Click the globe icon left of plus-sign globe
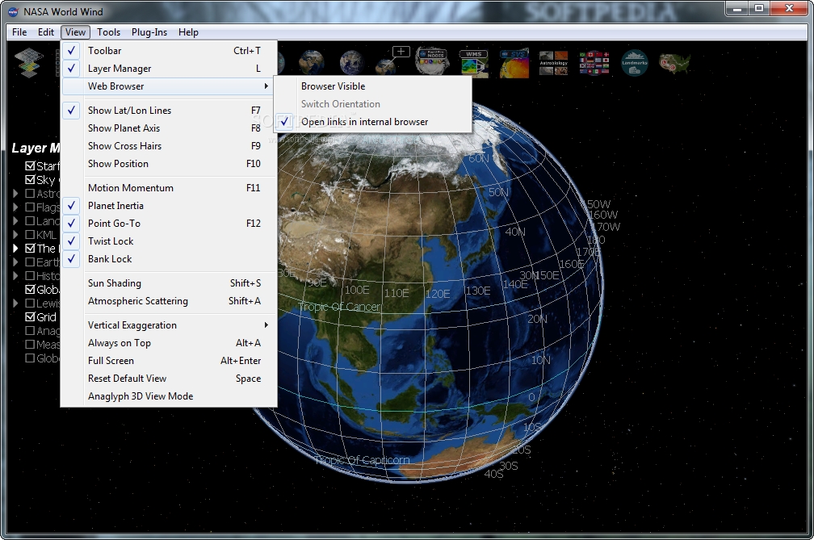 coord(351,63)
